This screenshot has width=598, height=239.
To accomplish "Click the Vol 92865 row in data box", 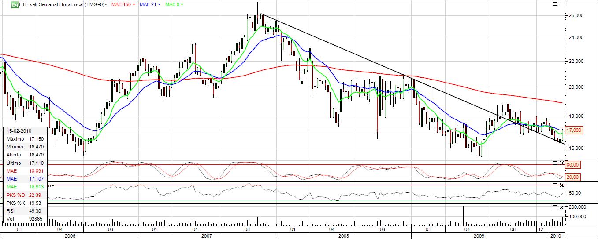I will [x=24, y=218].
